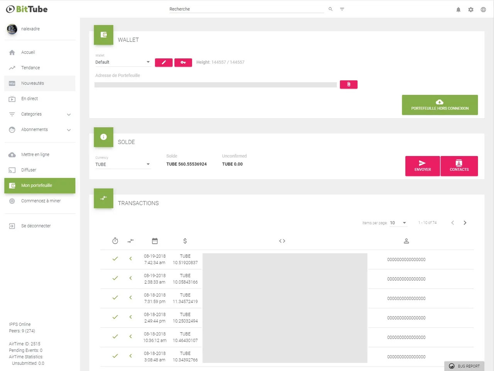Click the Peers: 9 (274) status
The height and width of the screenshot is (371, 494).
click(22, 331)
